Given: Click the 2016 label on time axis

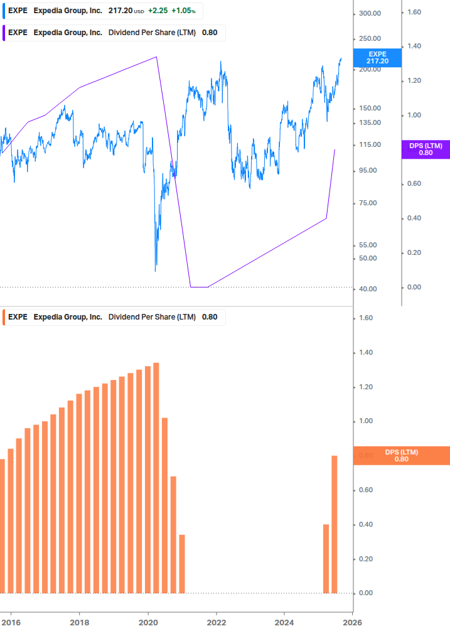Looking at the screenshot, I should pos(11,623).
